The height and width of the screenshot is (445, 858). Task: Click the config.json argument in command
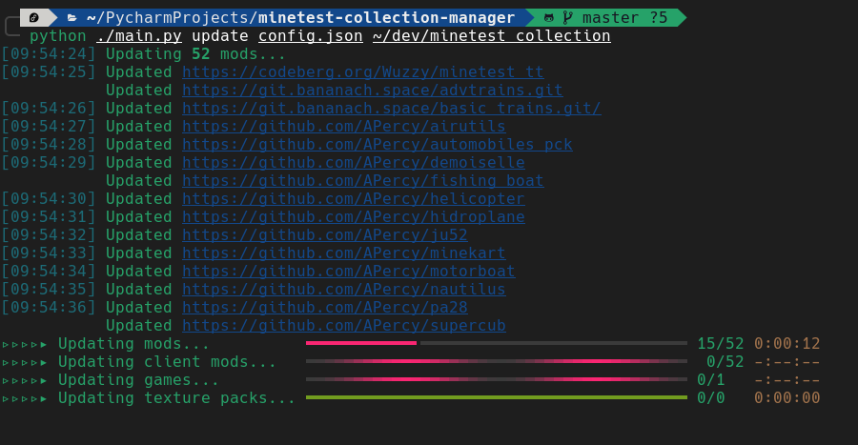310,36
